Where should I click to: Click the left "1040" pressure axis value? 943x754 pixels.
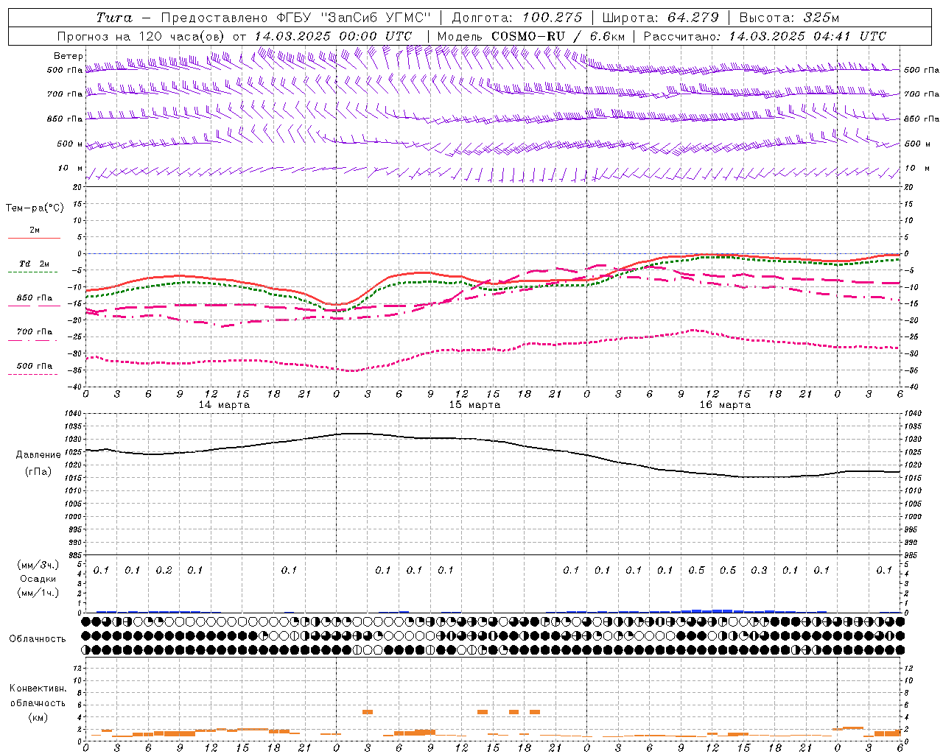(x=71, y=414)
